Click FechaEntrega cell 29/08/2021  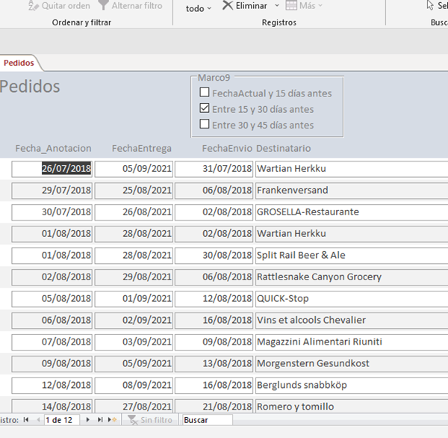pos(134,277)
